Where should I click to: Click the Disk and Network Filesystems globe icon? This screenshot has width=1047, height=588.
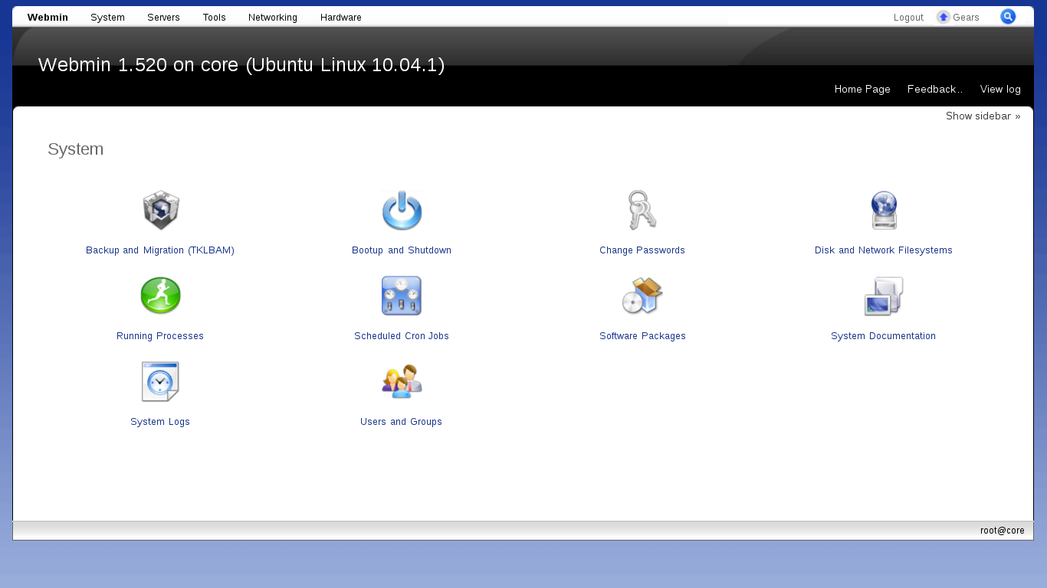pyautogui.click(x=884, y=211)
